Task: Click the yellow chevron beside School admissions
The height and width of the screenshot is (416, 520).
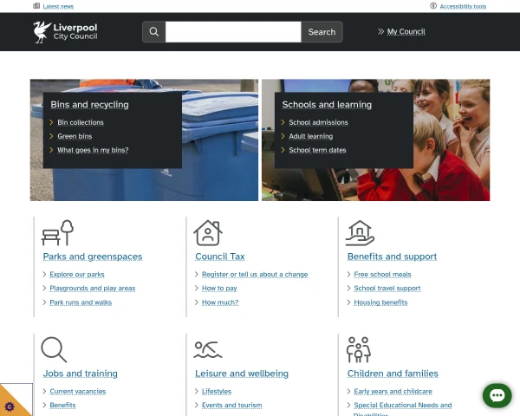Action: (x=283, y=122)
